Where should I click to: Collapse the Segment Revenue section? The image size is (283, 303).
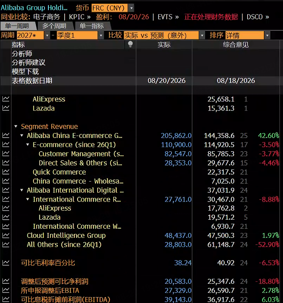click(x=16, y=127)
